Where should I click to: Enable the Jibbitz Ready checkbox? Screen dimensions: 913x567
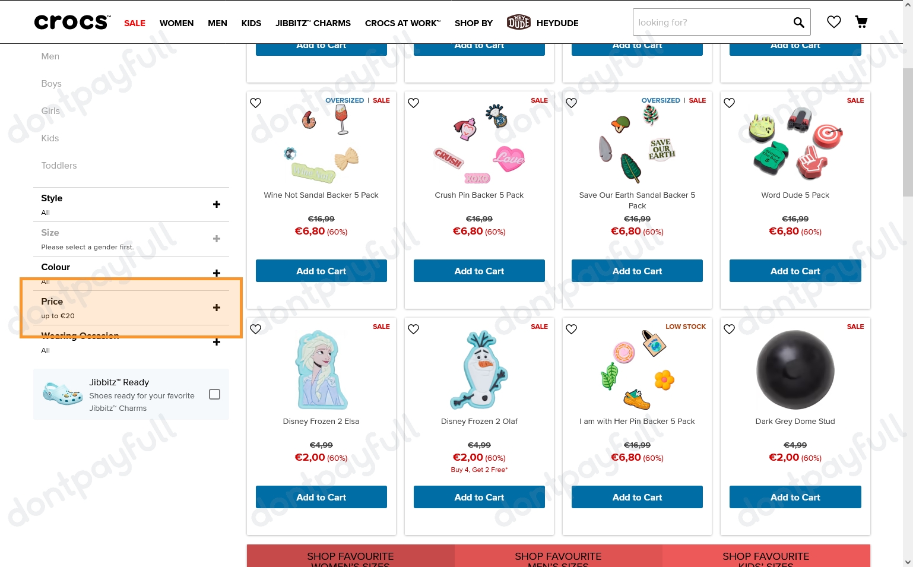(x=215, y=394)
